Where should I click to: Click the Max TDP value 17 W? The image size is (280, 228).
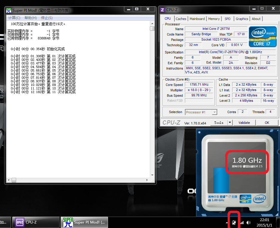[241, 34]
